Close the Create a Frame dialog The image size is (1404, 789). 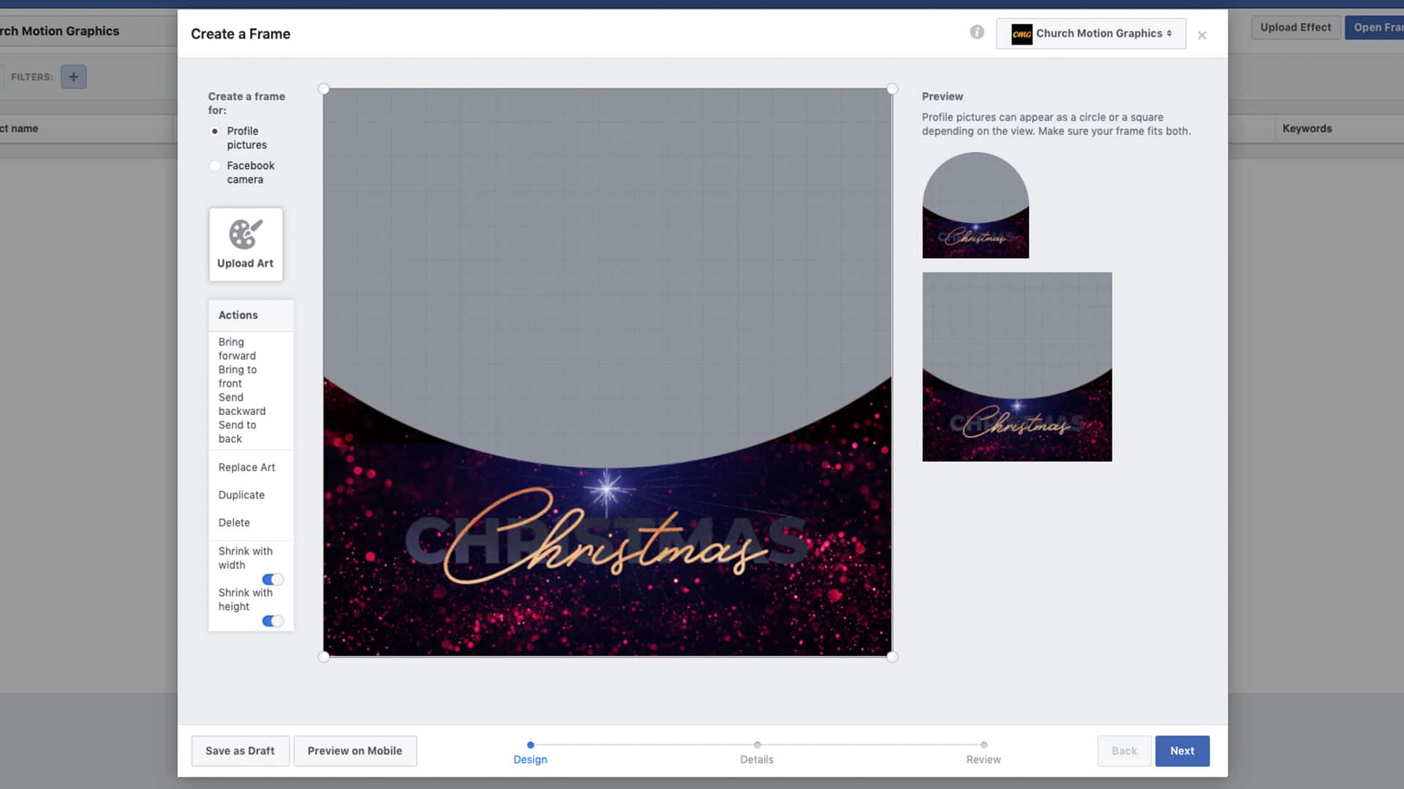1202,35
